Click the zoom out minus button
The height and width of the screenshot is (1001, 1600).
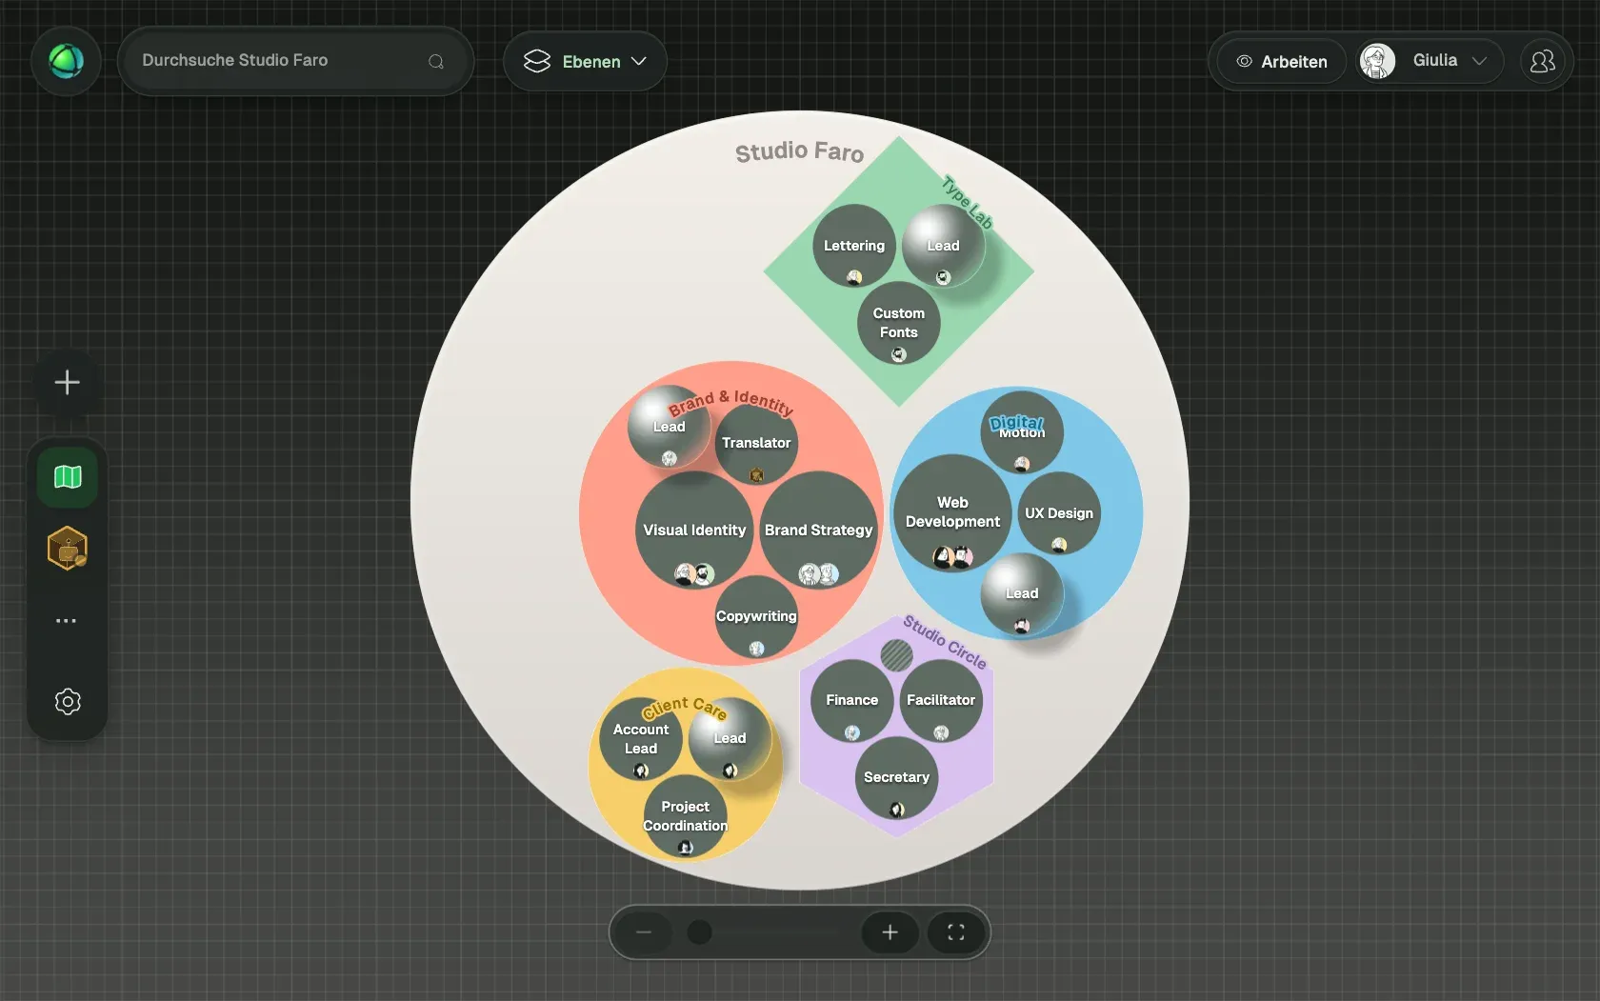tap(644, 932)
